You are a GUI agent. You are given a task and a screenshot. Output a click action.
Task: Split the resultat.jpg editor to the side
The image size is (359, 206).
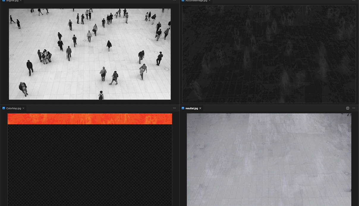347,108
